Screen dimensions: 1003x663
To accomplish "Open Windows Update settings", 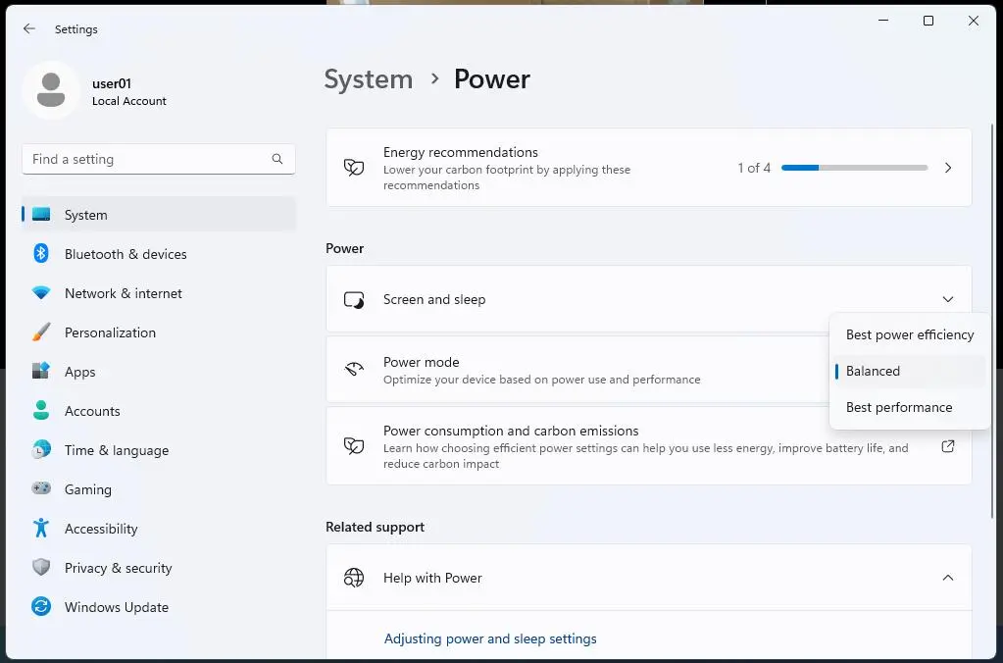I will coord(159,607).
